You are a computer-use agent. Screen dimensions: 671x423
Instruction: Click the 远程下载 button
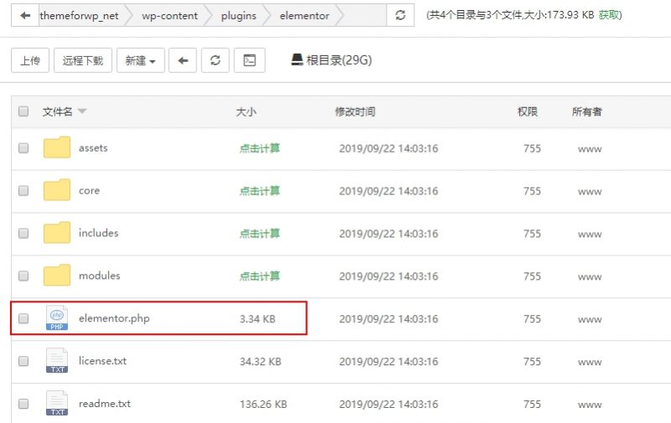pos(83,60)
